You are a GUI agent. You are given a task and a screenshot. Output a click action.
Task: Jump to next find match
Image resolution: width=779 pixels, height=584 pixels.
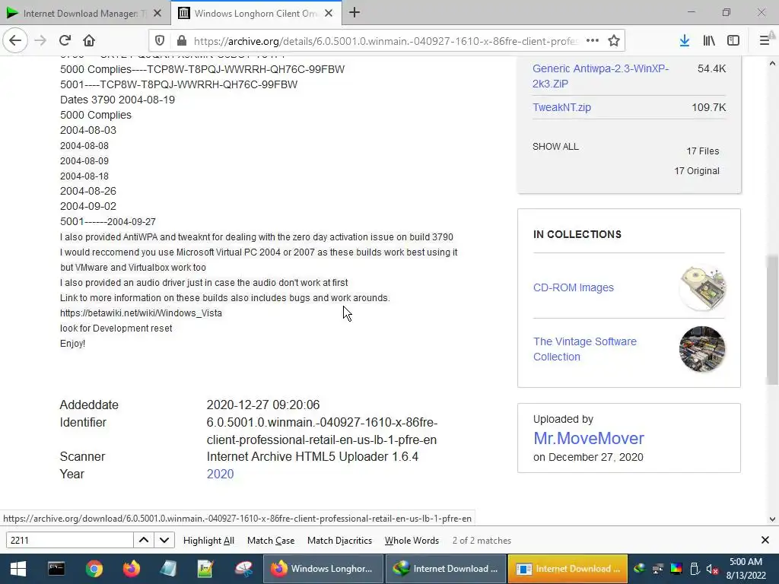coord(164,541)
